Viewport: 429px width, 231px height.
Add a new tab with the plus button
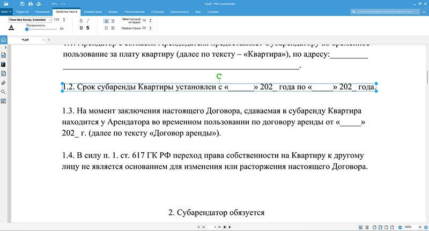tap(49, 40)
